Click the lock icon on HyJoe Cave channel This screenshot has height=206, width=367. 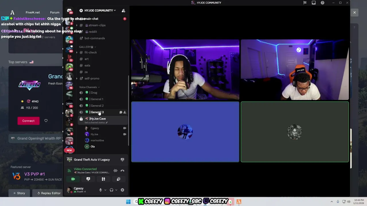(x=81, y=119)
